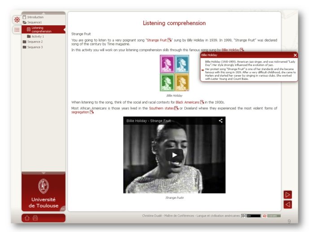Collapse the side panel with the double-arrow button
Viewport: 309px width, 232px height.
pos(63,209)
